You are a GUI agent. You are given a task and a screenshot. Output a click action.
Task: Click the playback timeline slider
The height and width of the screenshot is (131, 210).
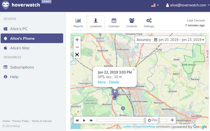coord(121,120)
